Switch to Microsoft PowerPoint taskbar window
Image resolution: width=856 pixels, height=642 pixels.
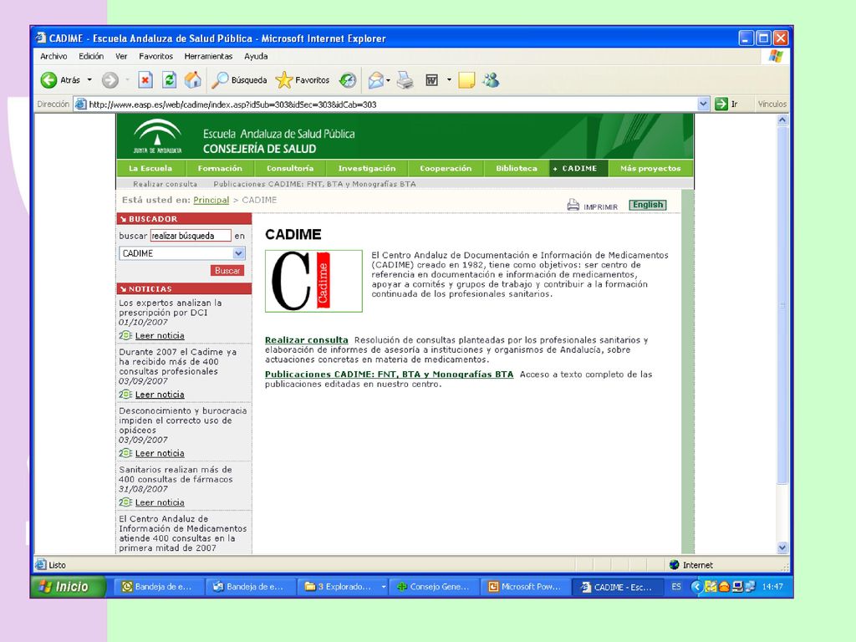[526, 587]
